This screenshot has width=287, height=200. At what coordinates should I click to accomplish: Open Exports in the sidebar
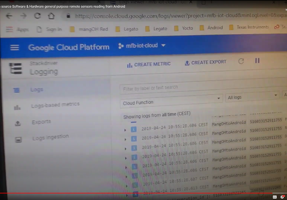point(41,122)
